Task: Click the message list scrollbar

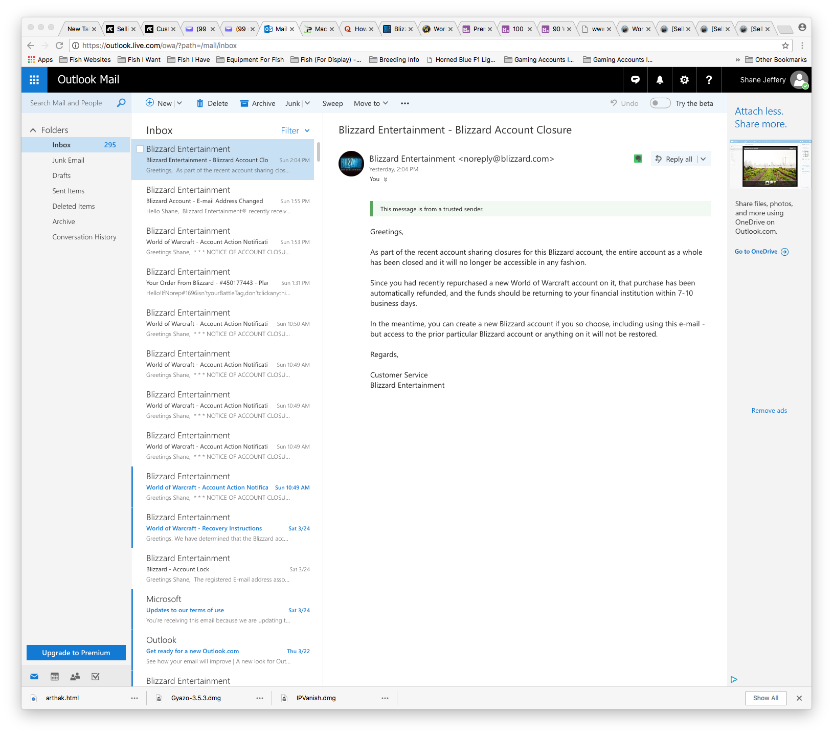Action: pyautogui.click(x=318, y=152)
